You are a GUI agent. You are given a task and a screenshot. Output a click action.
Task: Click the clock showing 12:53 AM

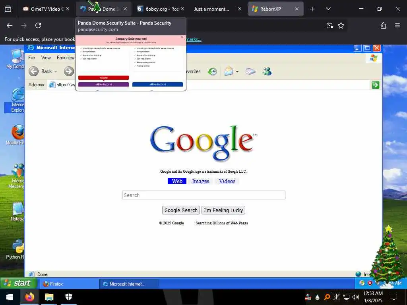click(x=373, y=293)
